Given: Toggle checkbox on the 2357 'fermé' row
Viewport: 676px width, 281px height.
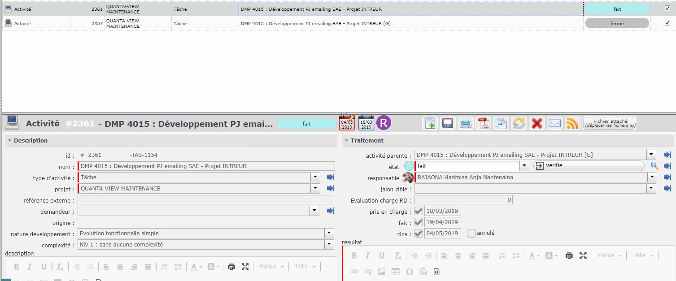Looking at the screenshot, I should pyautogui.click(x=667, y=23).
